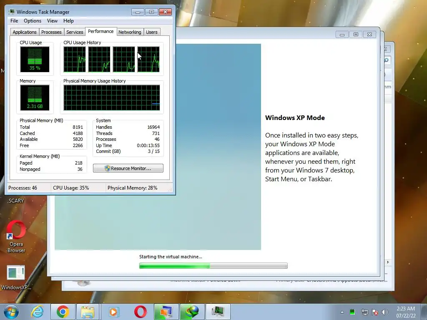The image size is (427, 320).
Task: Click the second CPU Usage History graph
Action: [99, 59]
